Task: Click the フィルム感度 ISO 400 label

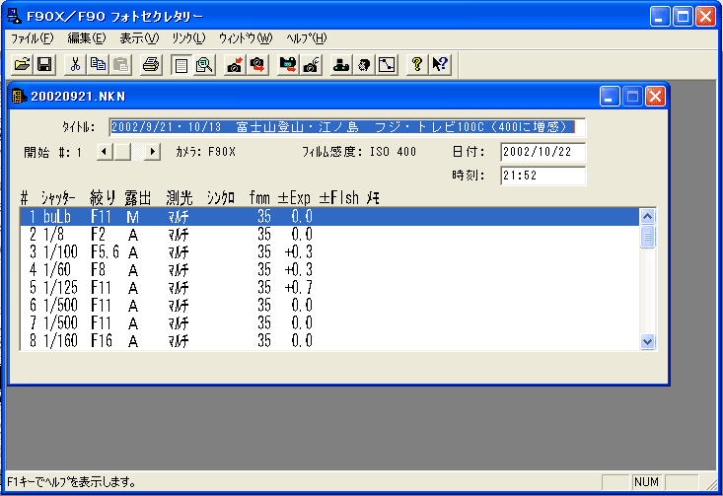Action: [359, 152]
